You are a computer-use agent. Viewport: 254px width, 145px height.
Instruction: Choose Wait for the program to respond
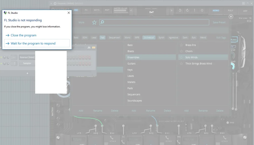pyautogui.click(x=37, y=43)
